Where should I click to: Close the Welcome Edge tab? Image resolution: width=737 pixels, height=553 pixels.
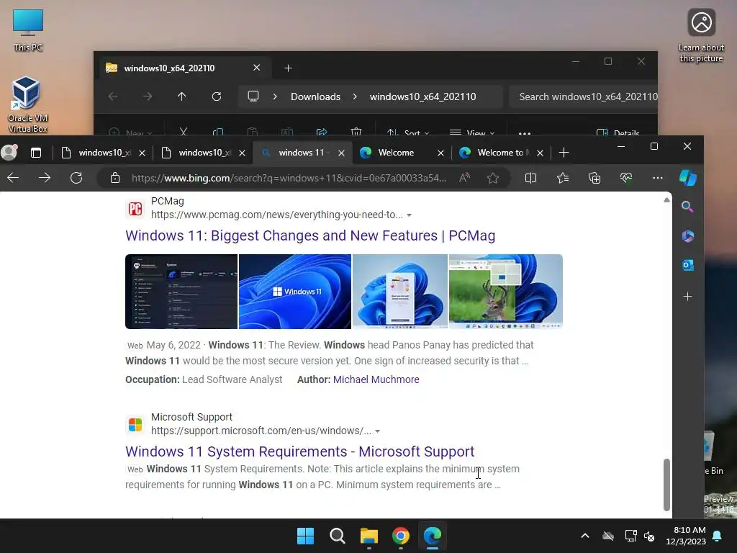pos(441,153)
